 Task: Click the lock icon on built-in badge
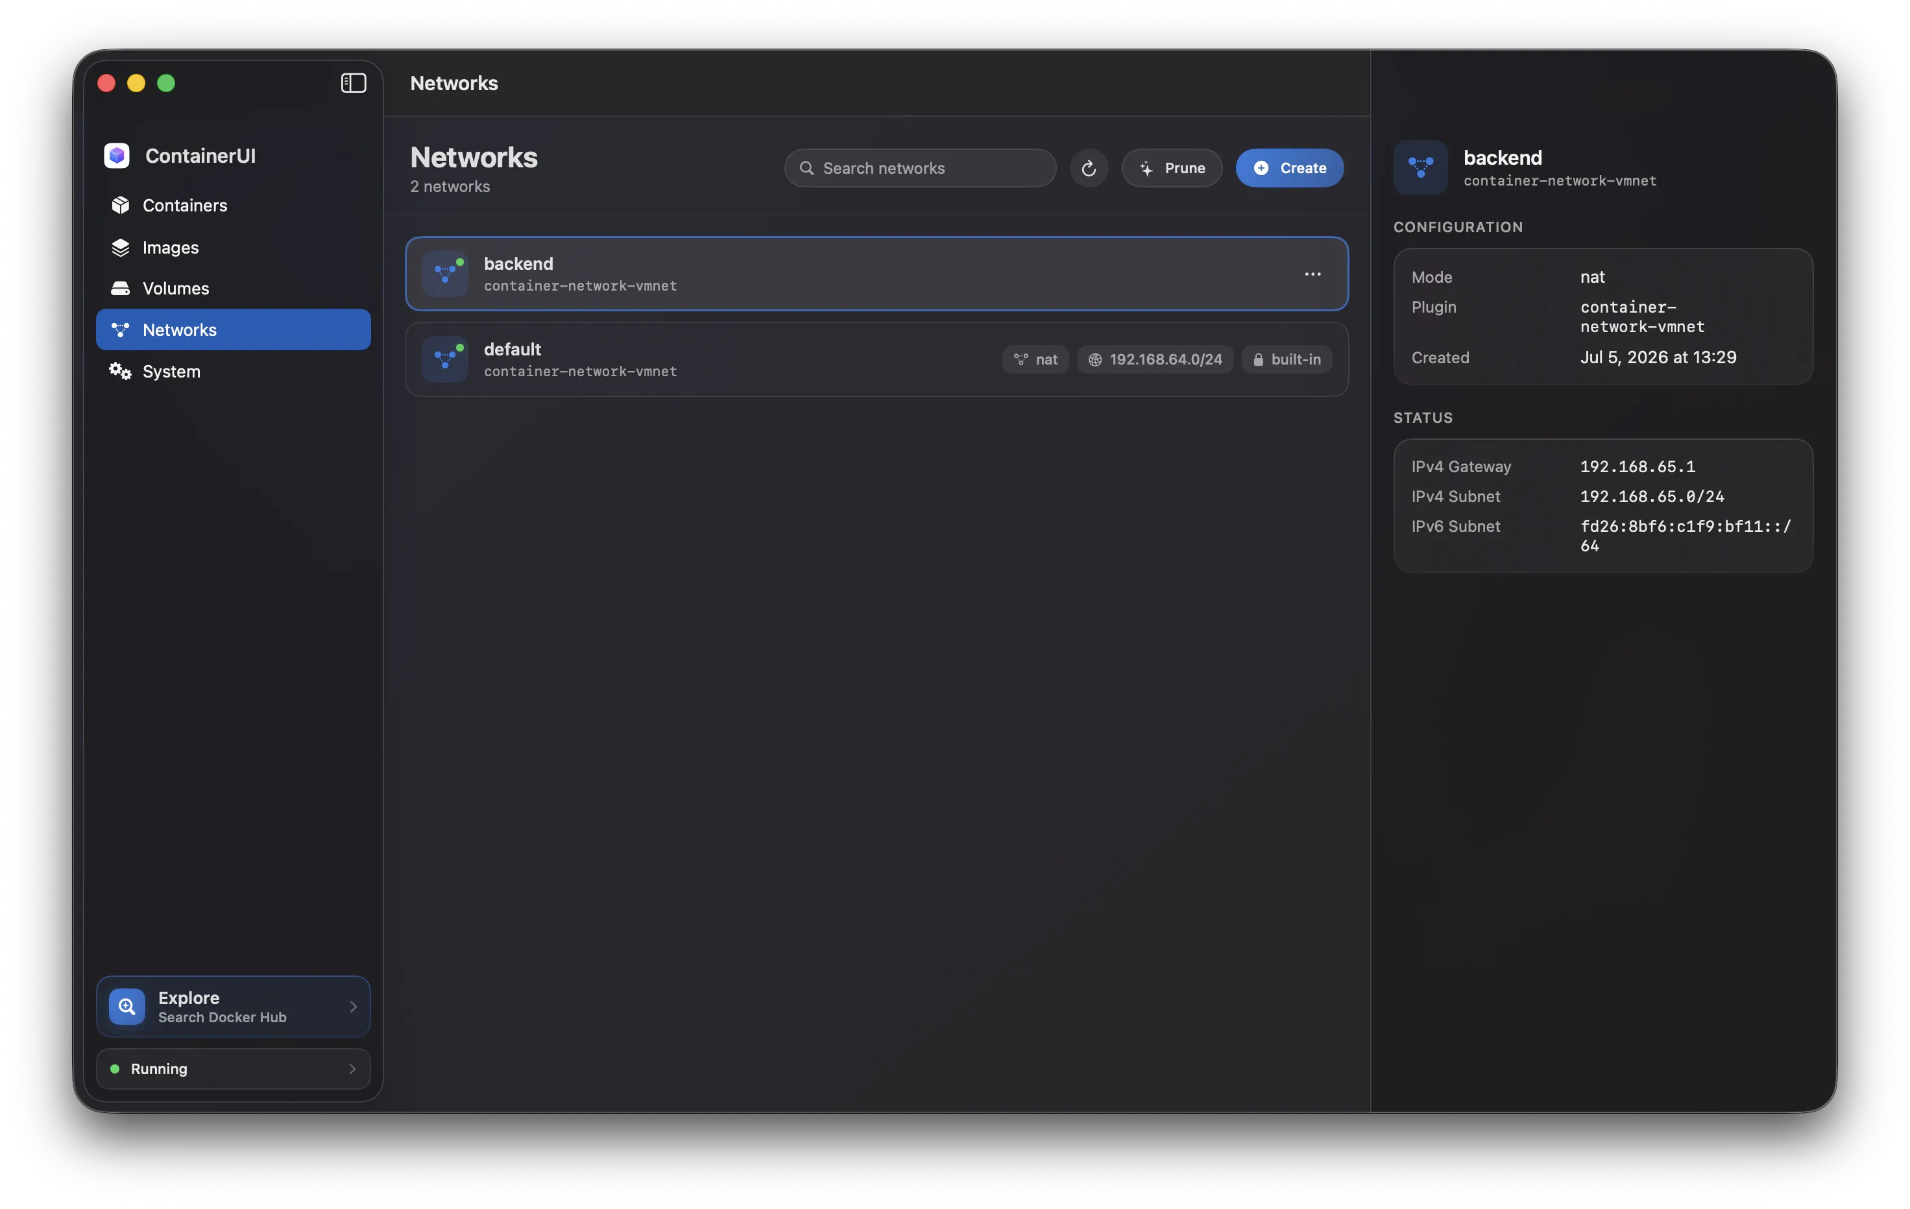click(x=1258, y=359)
